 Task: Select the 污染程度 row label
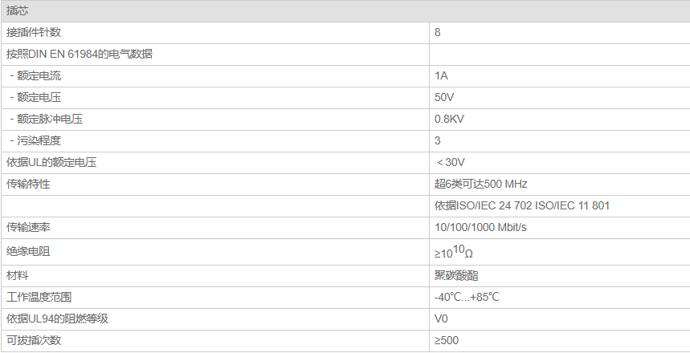[36, 141]
